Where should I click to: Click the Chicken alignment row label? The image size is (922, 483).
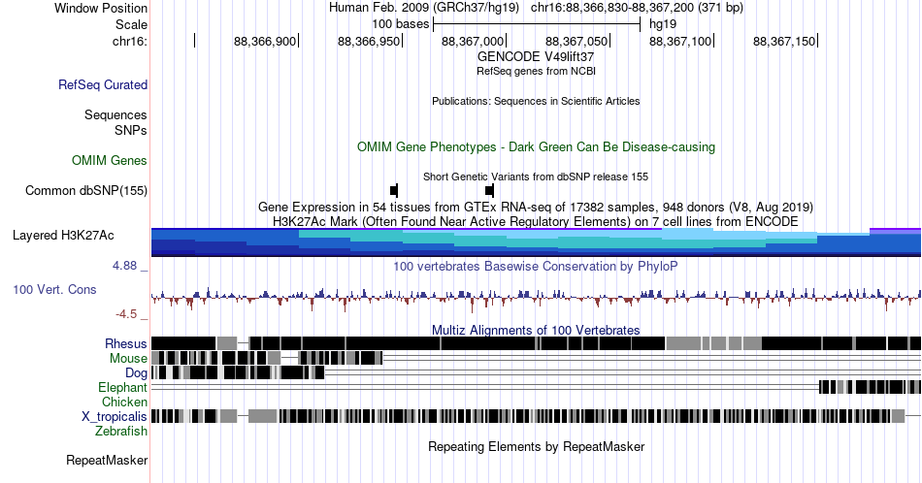click(x=124, y=402)
